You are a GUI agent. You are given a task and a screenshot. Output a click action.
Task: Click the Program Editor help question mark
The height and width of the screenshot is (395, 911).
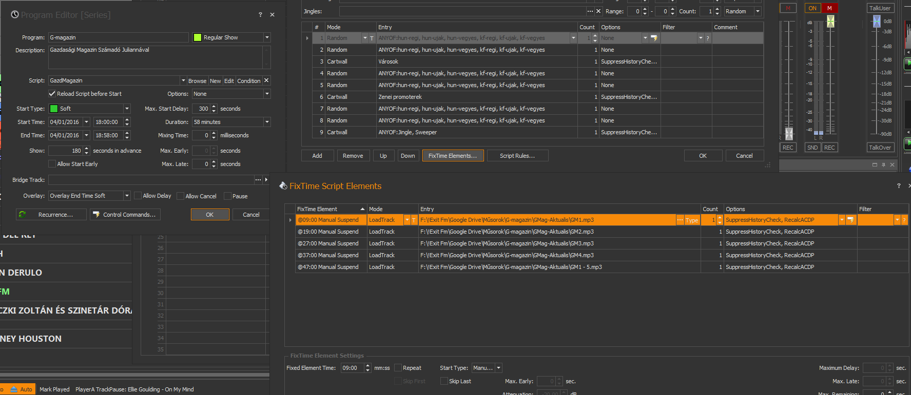pyautogui.click(x=260, y=15)
